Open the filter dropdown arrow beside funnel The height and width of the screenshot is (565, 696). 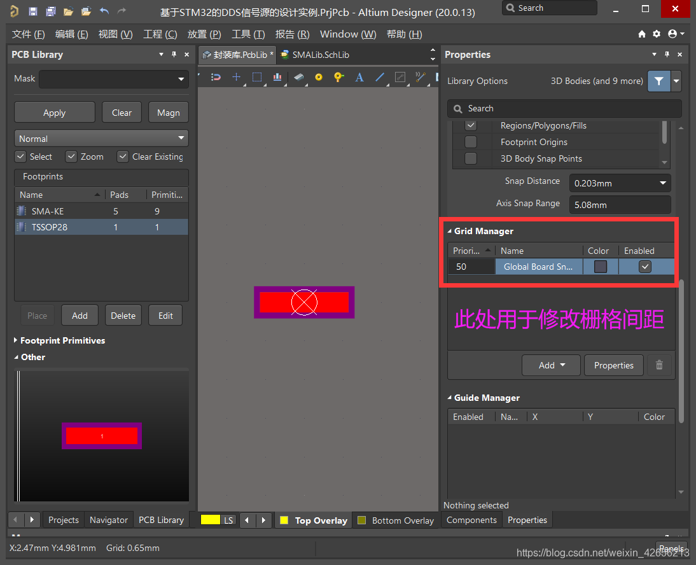tap(676, 81)
